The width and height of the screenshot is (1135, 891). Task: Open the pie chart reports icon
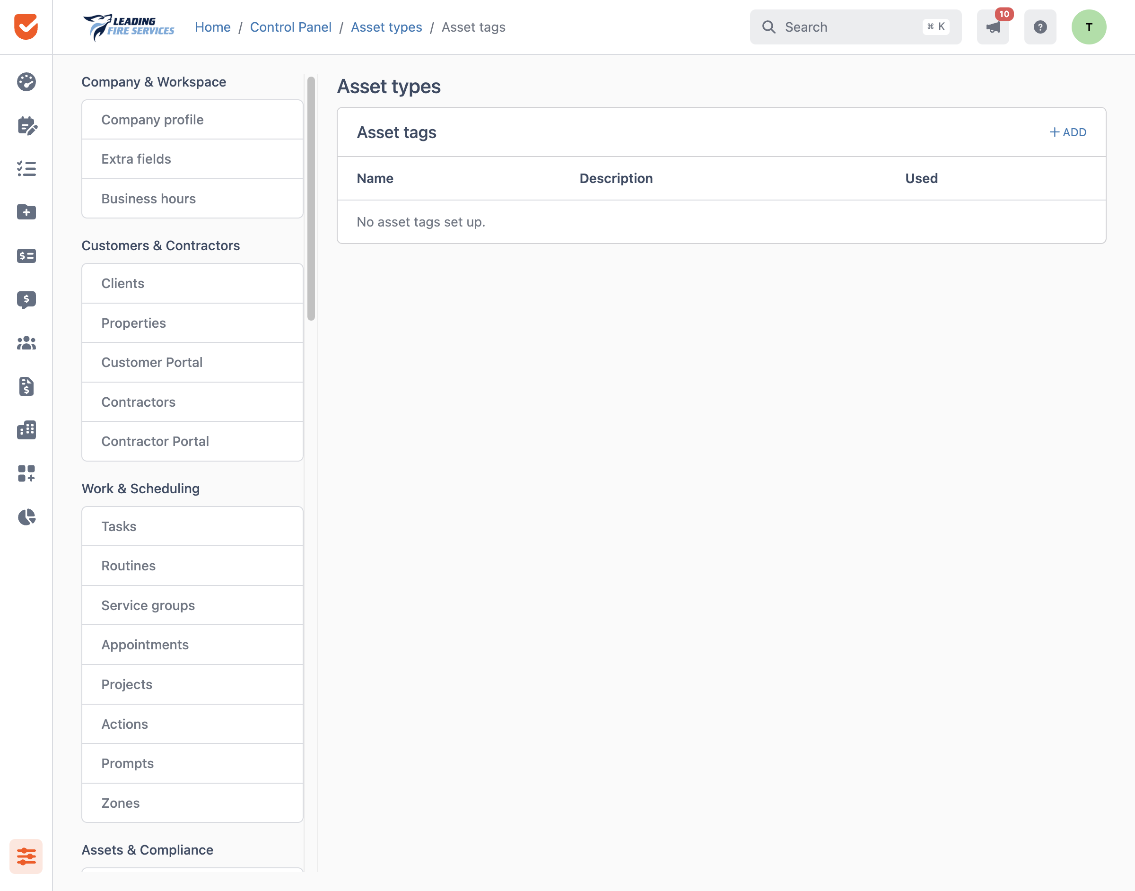coord(26,517)
